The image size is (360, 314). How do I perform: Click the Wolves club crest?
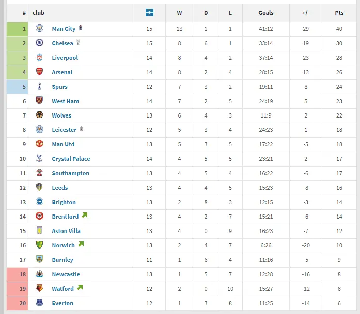[40, 115]
